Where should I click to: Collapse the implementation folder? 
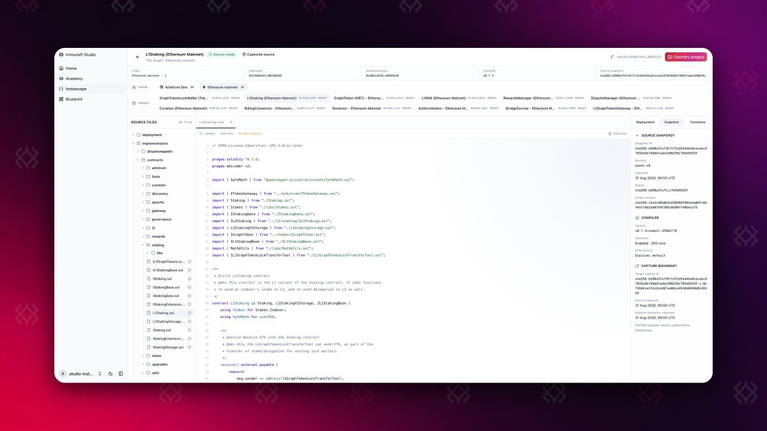[155, 143]
